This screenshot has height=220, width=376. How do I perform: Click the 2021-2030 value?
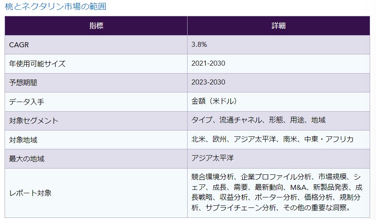tap(208, 64)
